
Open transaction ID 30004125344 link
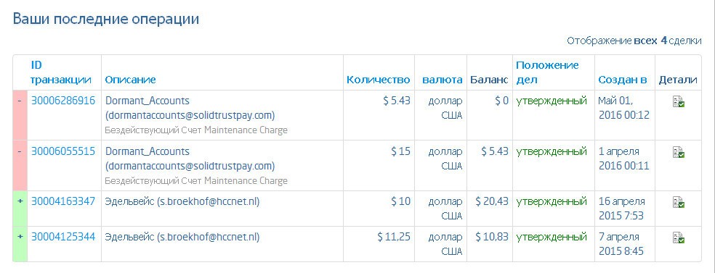(x=63, y=237)
